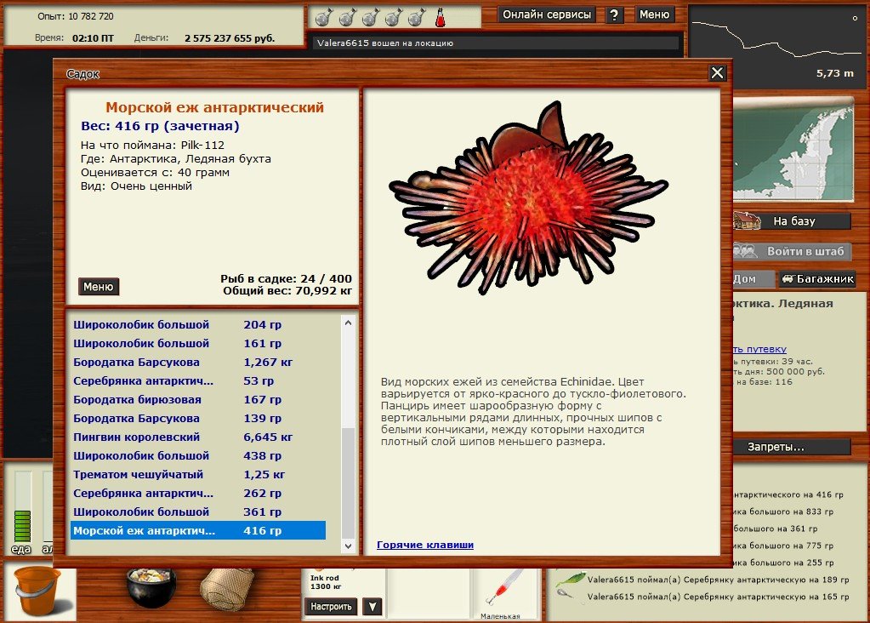Select Пингвин королевский in the fish list
The width and height of the screenshot is (870, 623).
pyautogui.click(x=137, y=437)
